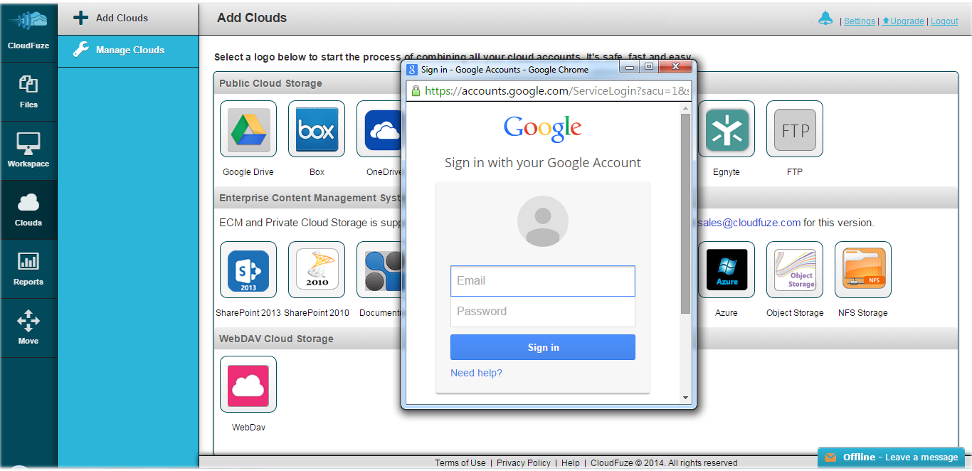Viewport: 972px width, 471px height.
Task: Choose the FTP storage logo
Action: pos(795,129)
